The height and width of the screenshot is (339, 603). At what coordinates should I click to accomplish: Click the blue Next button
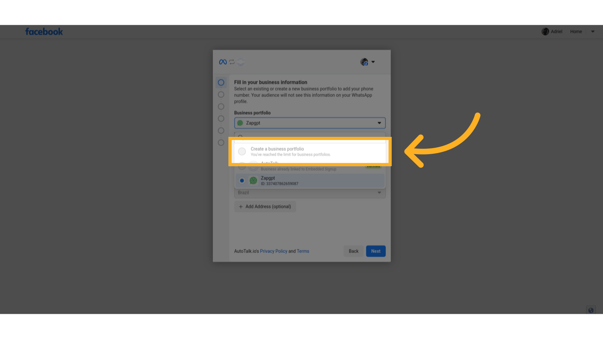click(376, 251)
